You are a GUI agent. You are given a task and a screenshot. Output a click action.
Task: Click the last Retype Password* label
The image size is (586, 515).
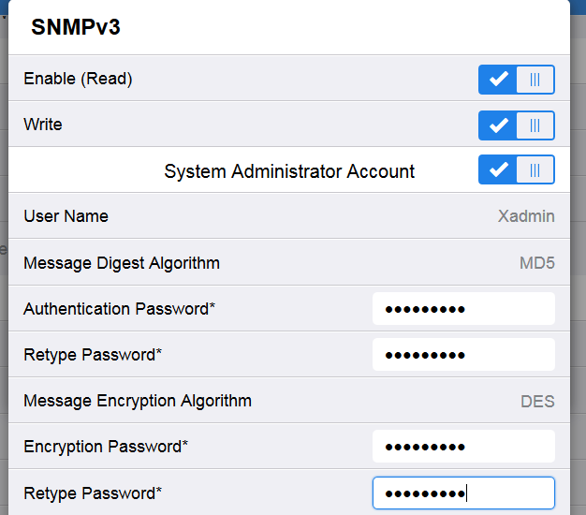pyautogui.click(x=93, y=493)
